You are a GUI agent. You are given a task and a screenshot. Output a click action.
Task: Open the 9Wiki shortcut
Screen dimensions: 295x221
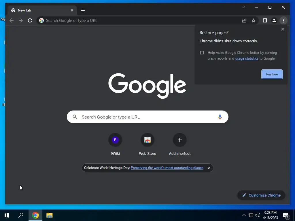(x=115, y=144)
